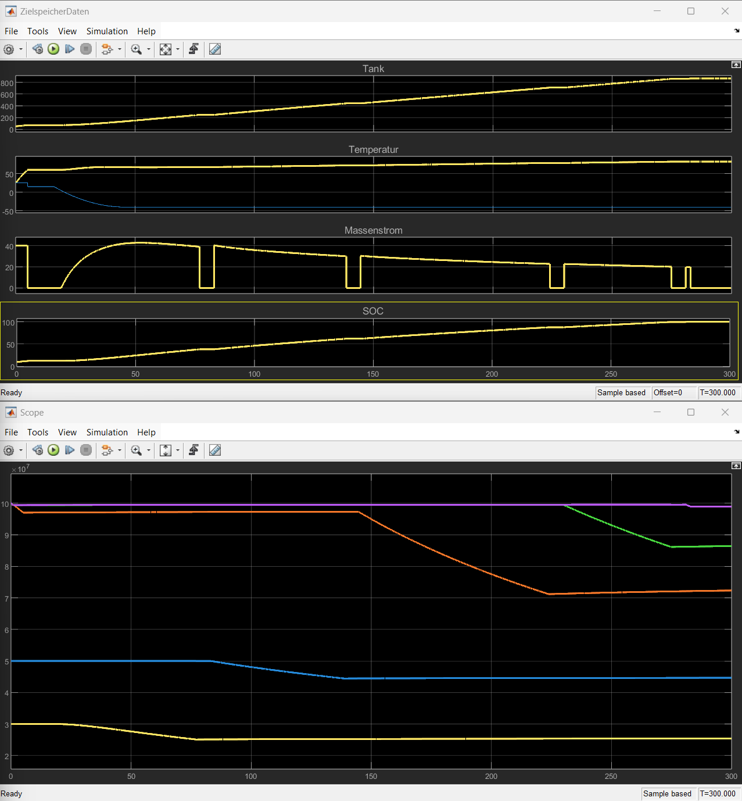Click Scale Axes Limits icon in ZielspeicherDaten toolbar
Screen dimensions: 742x801
pos(166,49)
